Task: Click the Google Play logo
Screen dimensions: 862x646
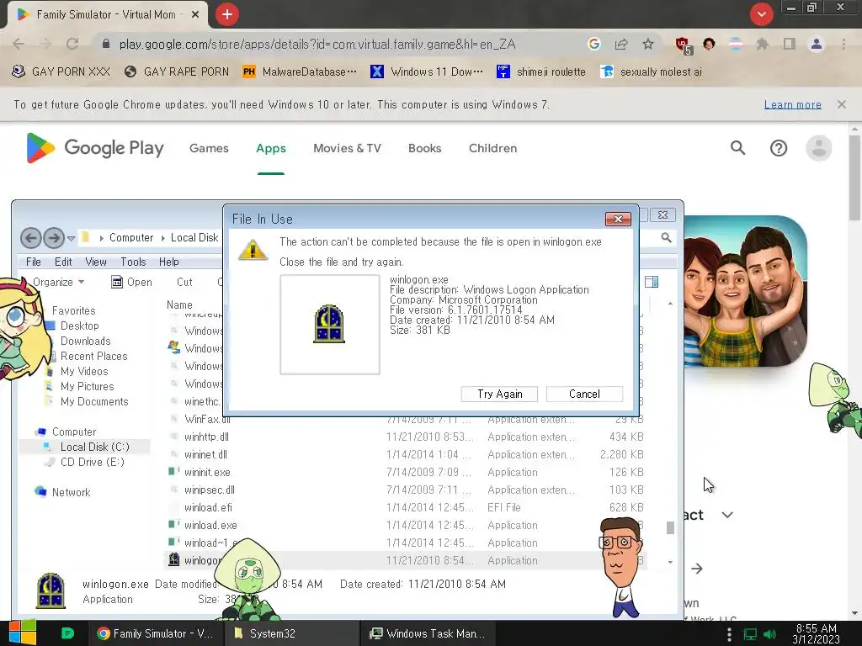Action: tap(95, 148)
